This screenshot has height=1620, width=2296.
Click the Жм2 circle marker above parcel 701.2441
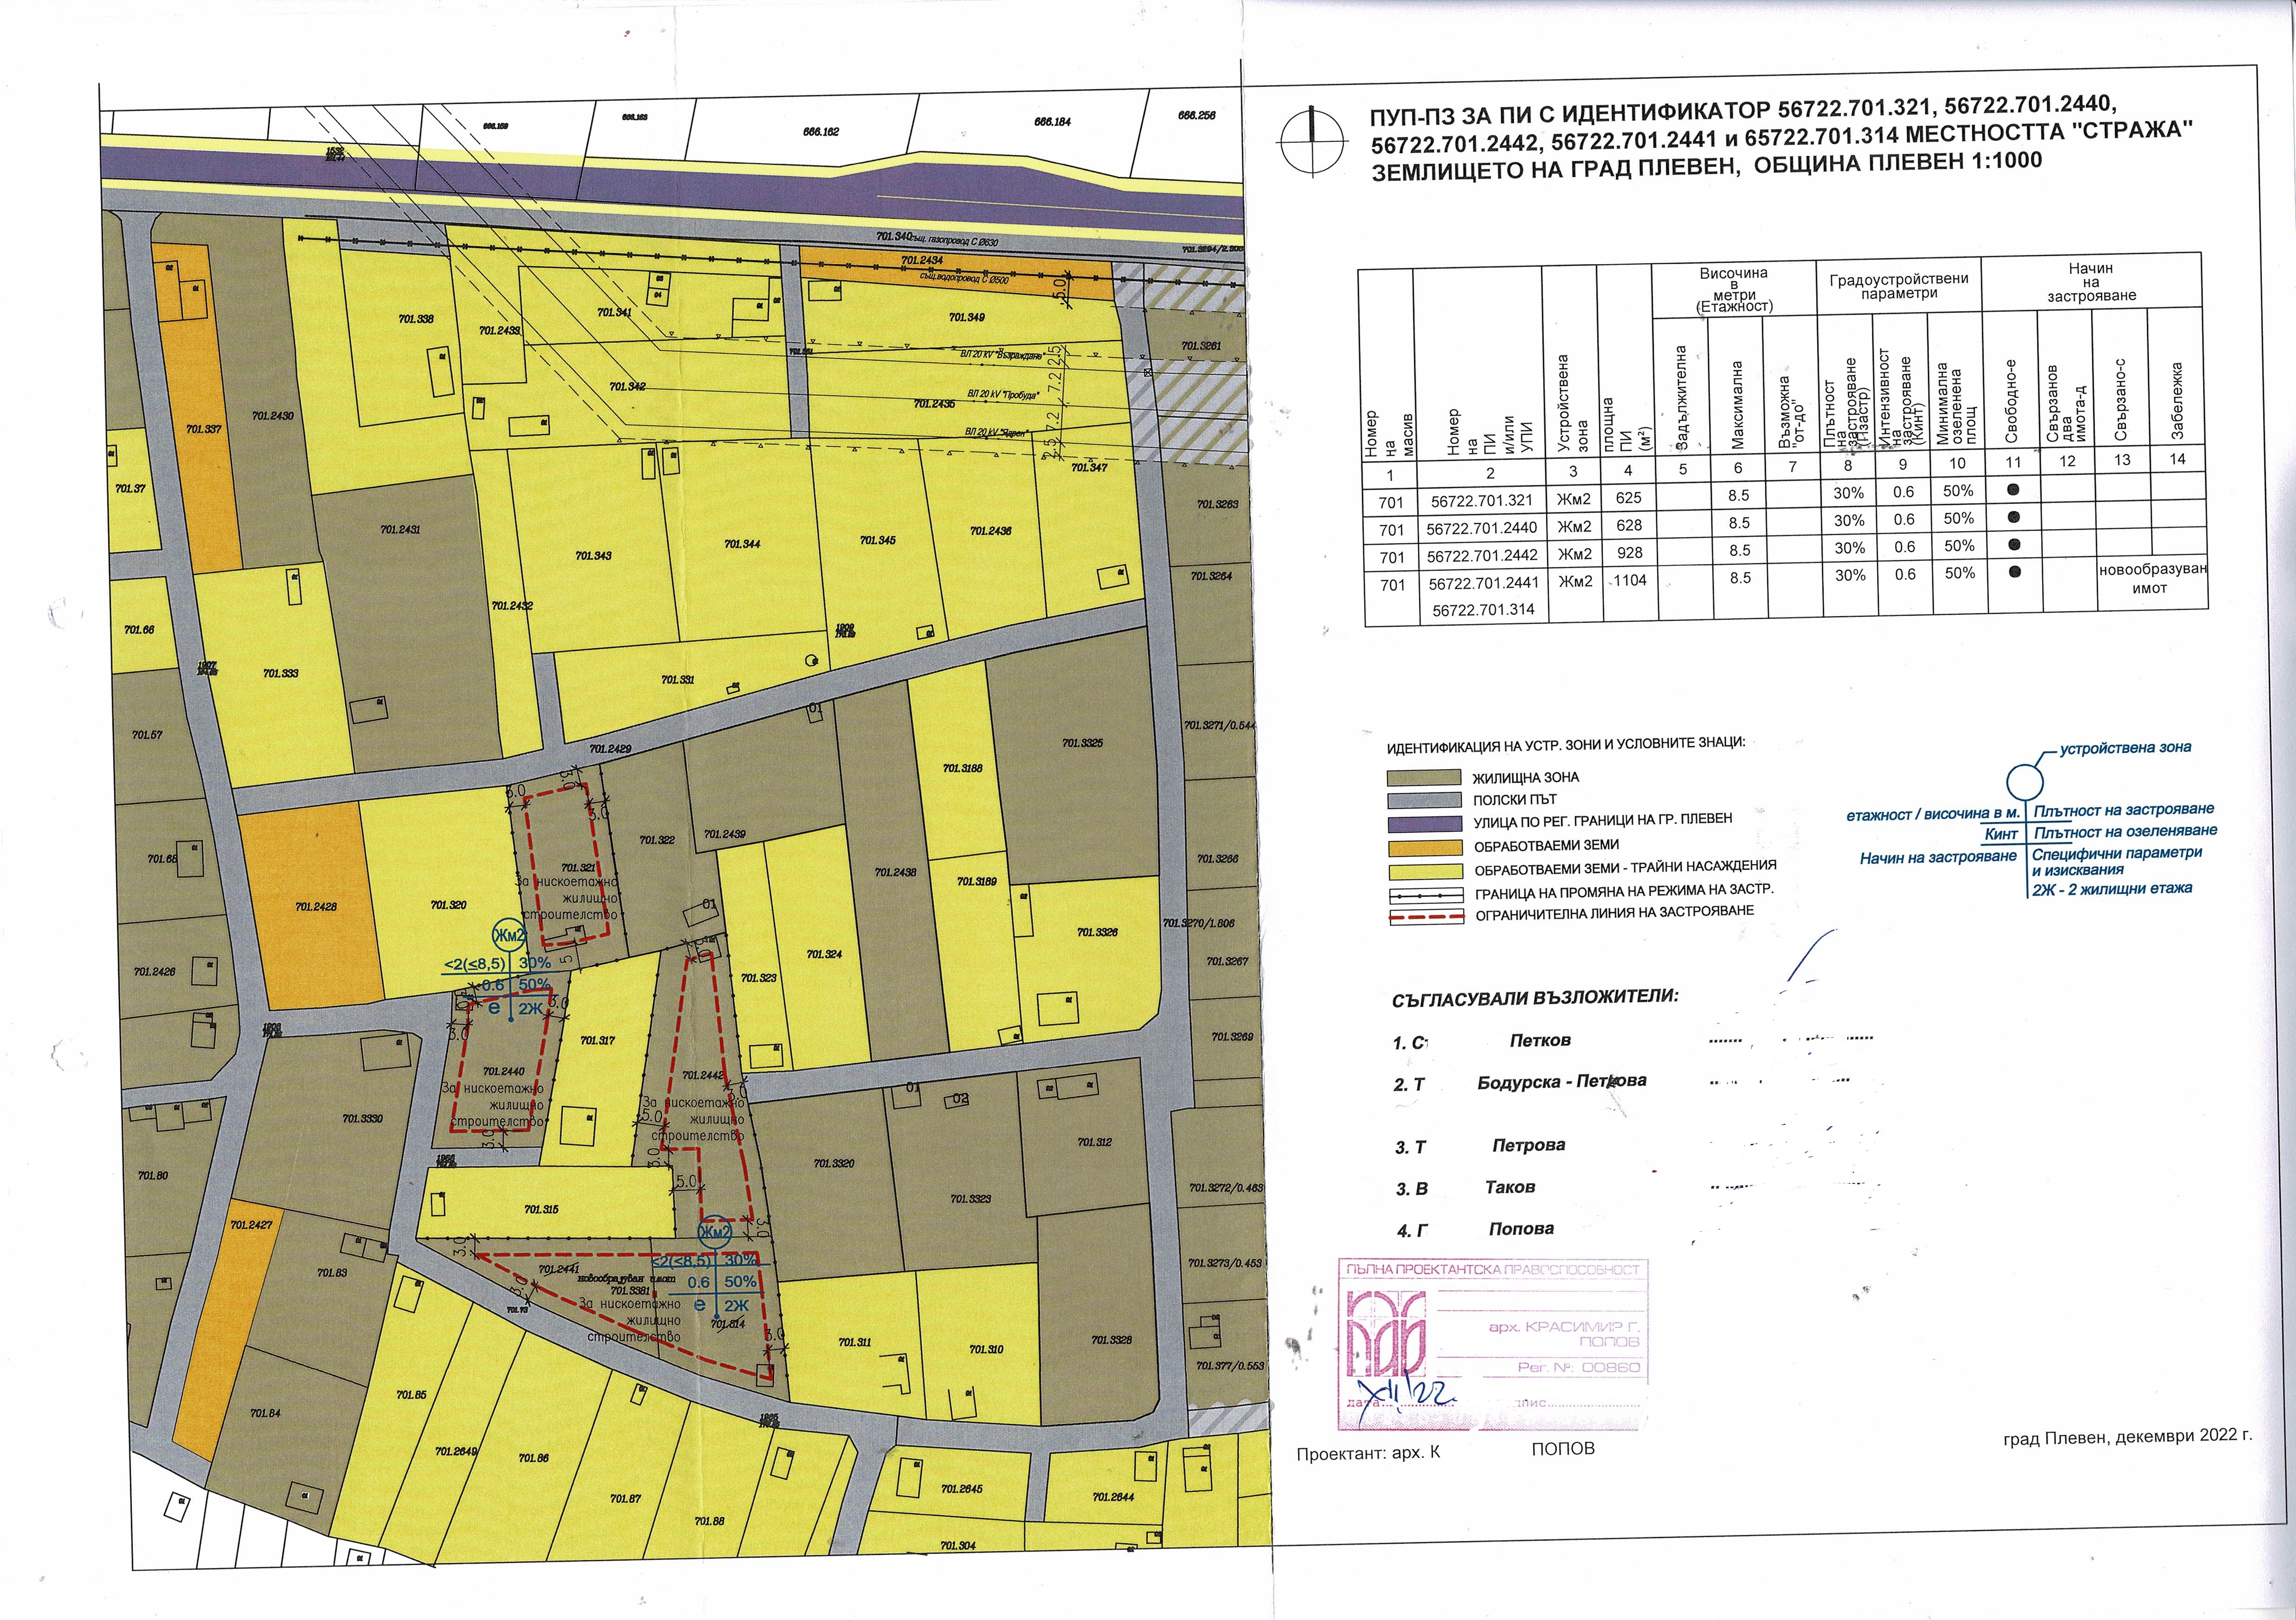714,1233
